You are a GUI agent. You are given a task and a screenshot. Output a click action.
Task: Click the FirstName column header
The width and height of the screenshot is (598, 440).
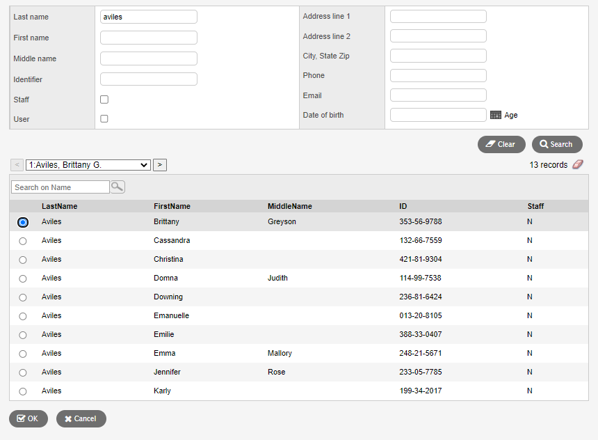172,206
